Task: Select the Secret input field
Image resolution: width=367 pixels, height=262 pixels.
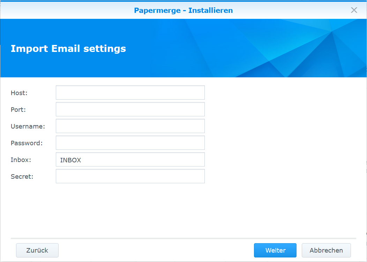Action: coord(130,176)
